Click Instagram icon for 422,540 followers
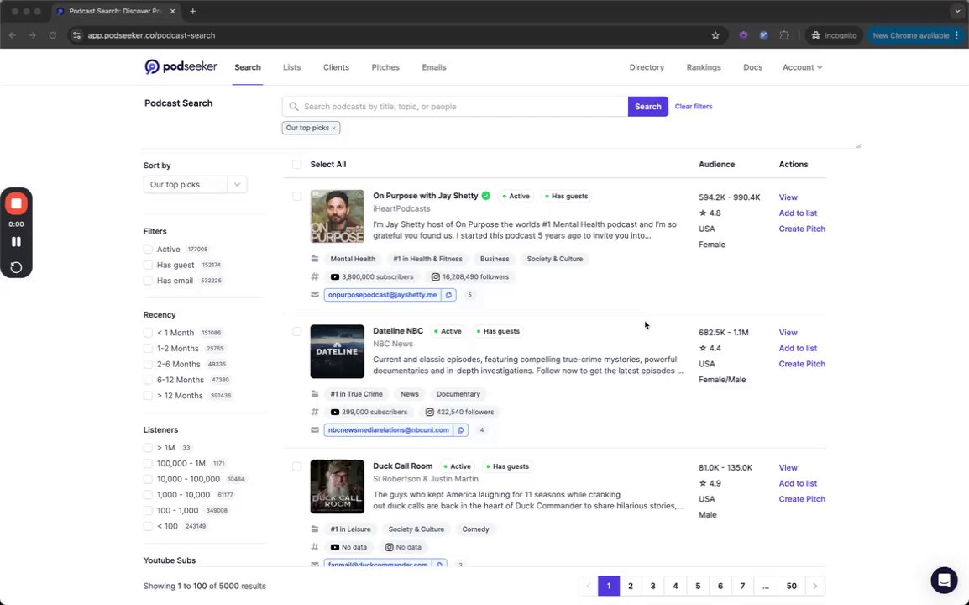Screen dimensions: 969x605 pyautogui.click(x=429, y=412)
